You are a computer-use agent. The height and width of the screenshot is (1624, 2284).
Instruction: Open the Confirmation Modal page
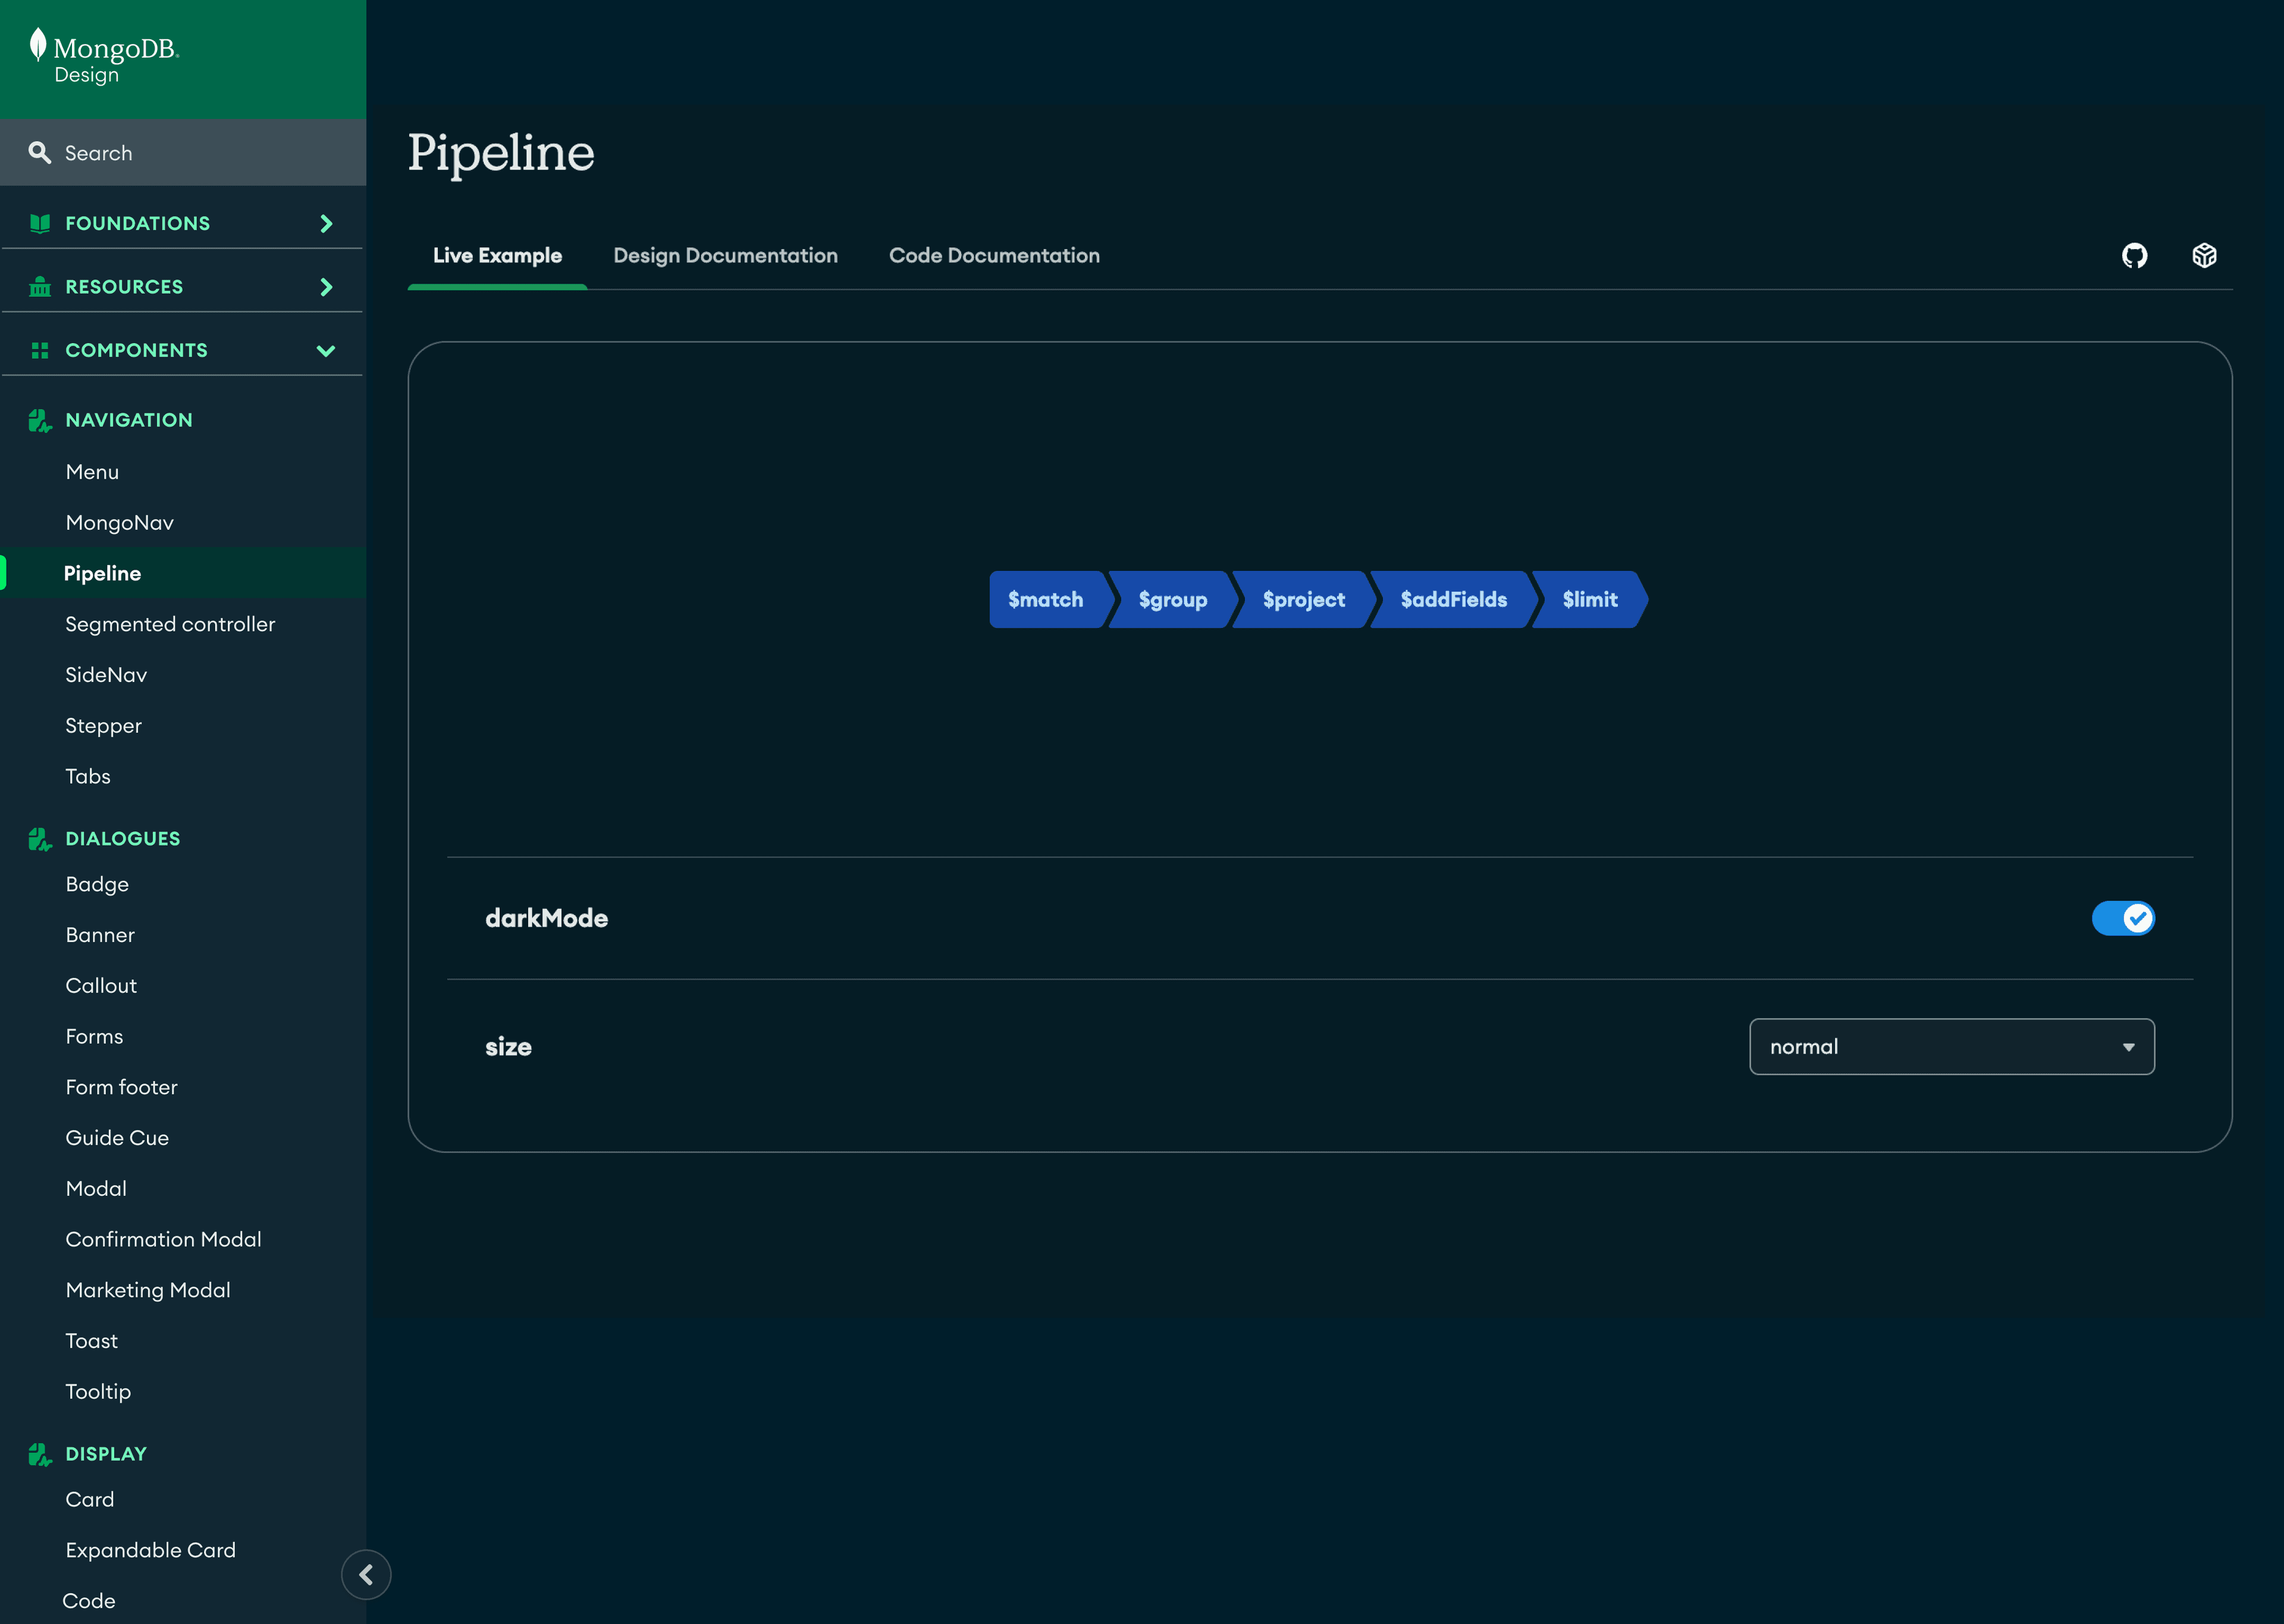tap(163, 1239)
